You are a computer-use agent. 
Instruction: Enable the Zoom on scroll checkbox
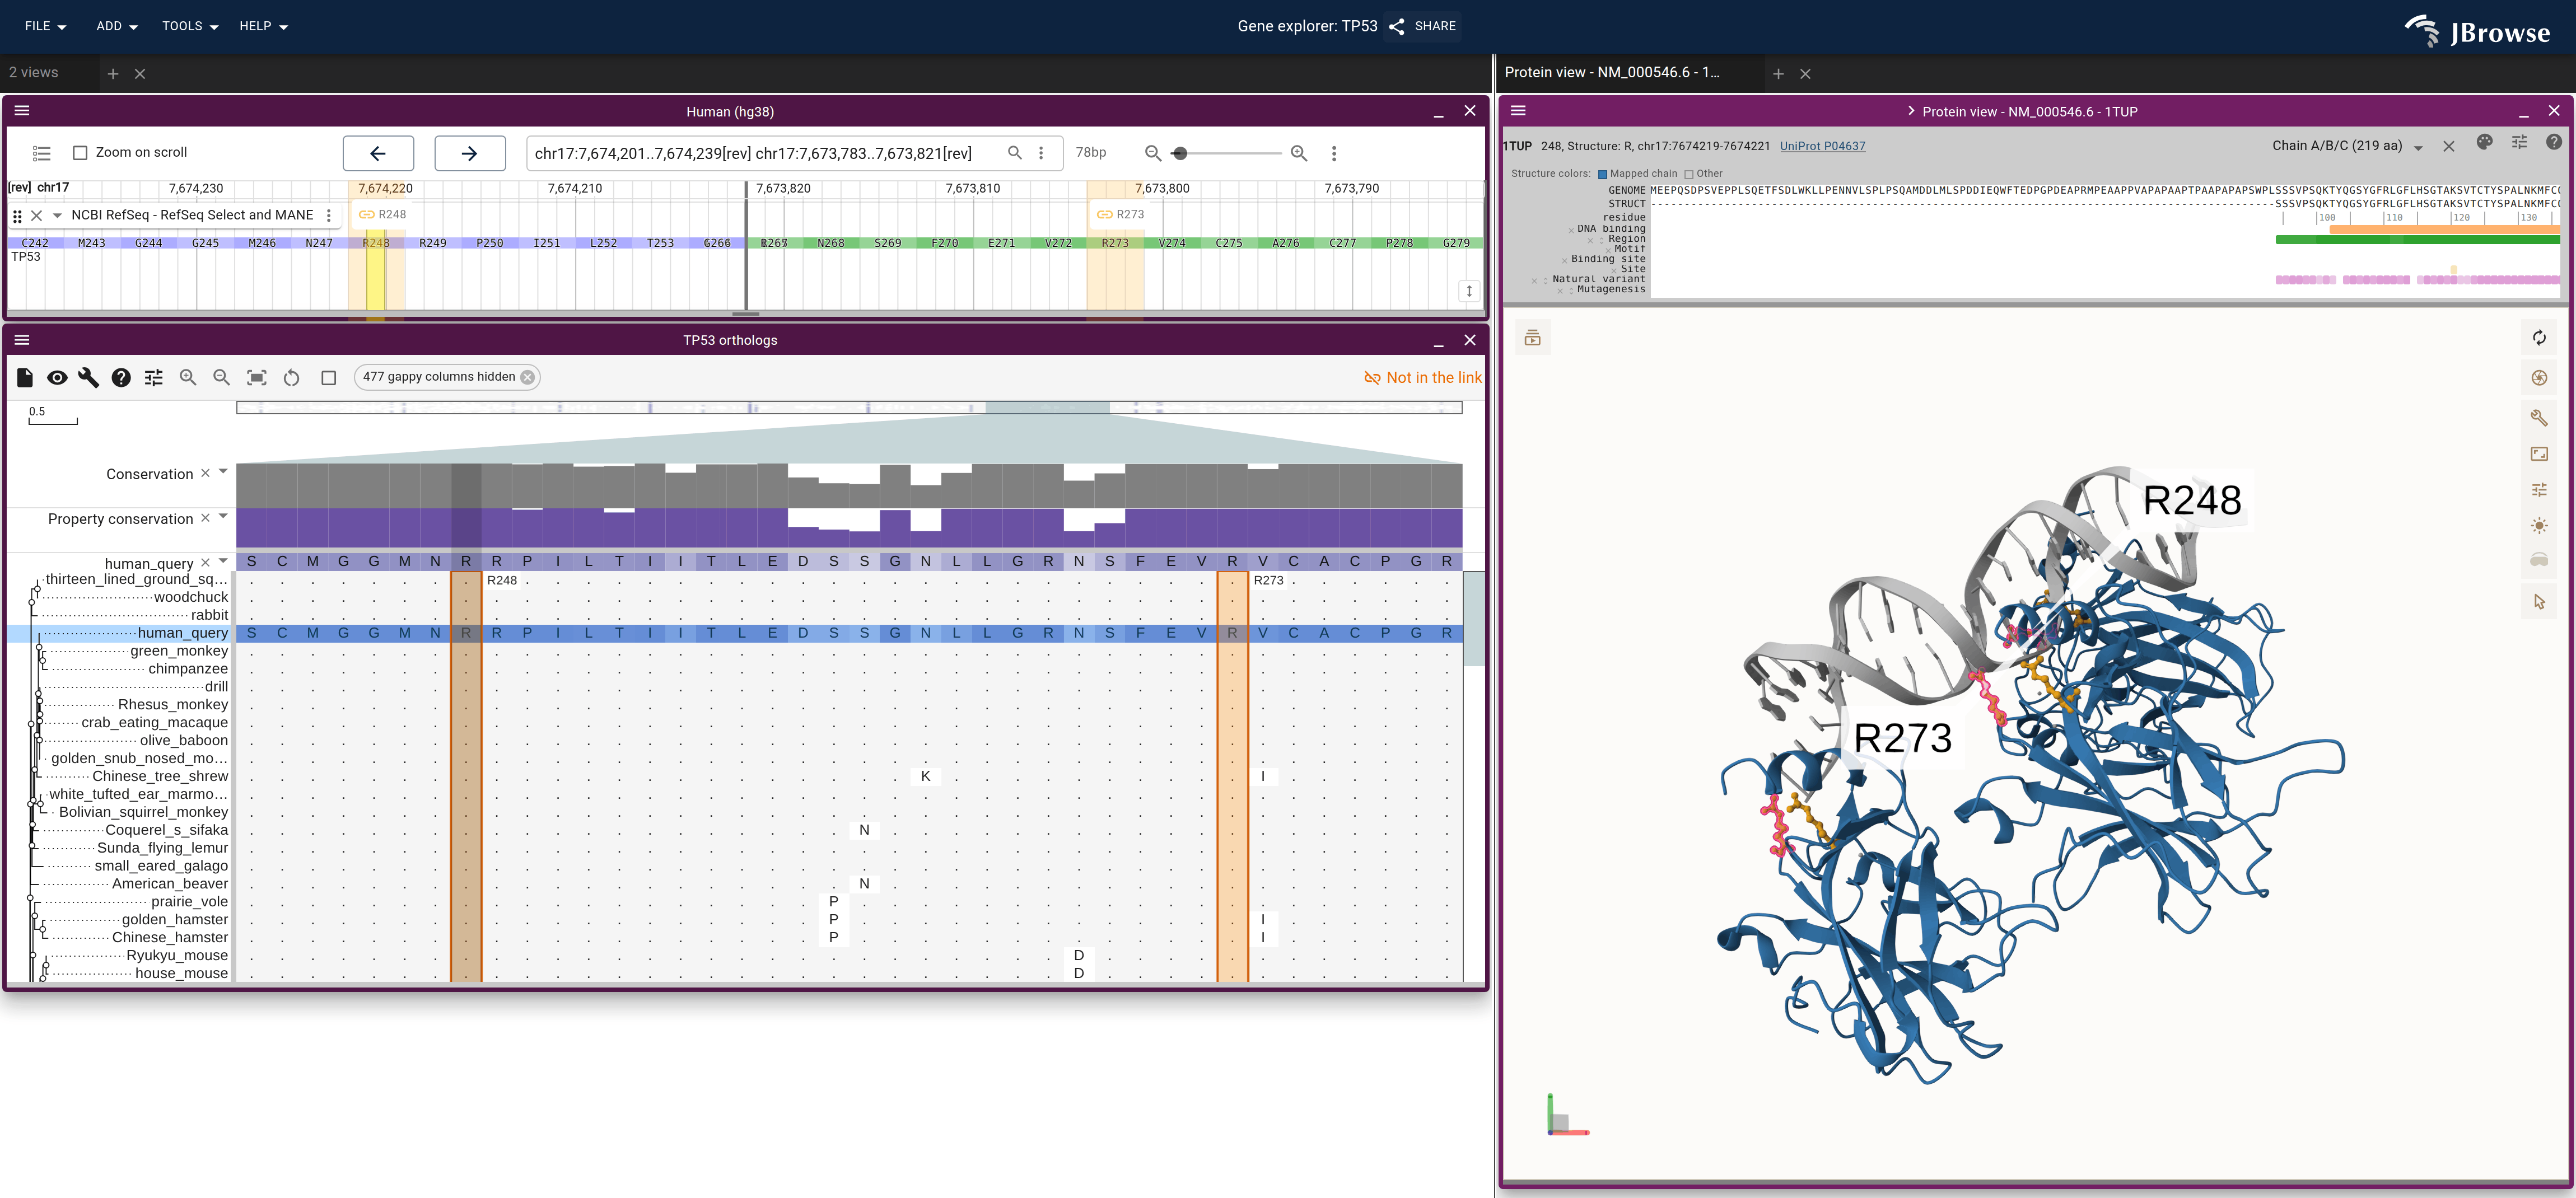80,153
